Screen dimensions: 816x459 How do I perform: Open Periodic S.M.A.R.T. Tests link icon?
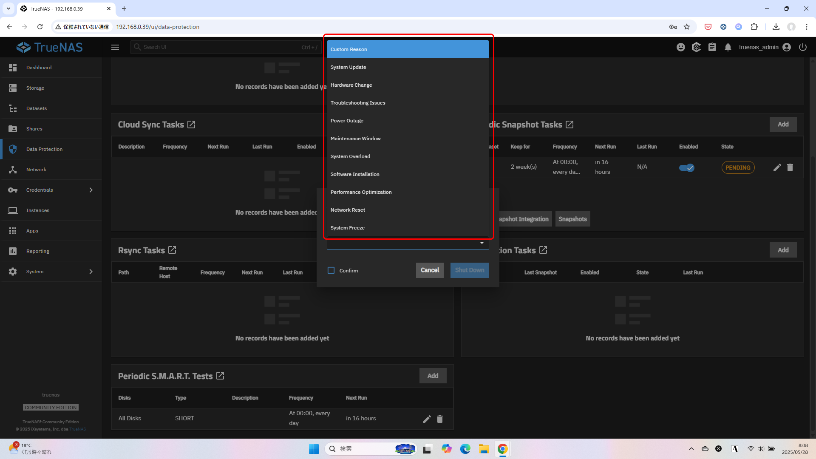click(x=220, y=376)
